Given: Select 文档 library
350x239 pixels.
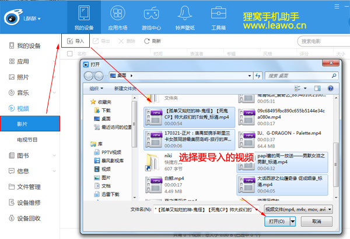Looking at the screenshot, I should point(103,186).
